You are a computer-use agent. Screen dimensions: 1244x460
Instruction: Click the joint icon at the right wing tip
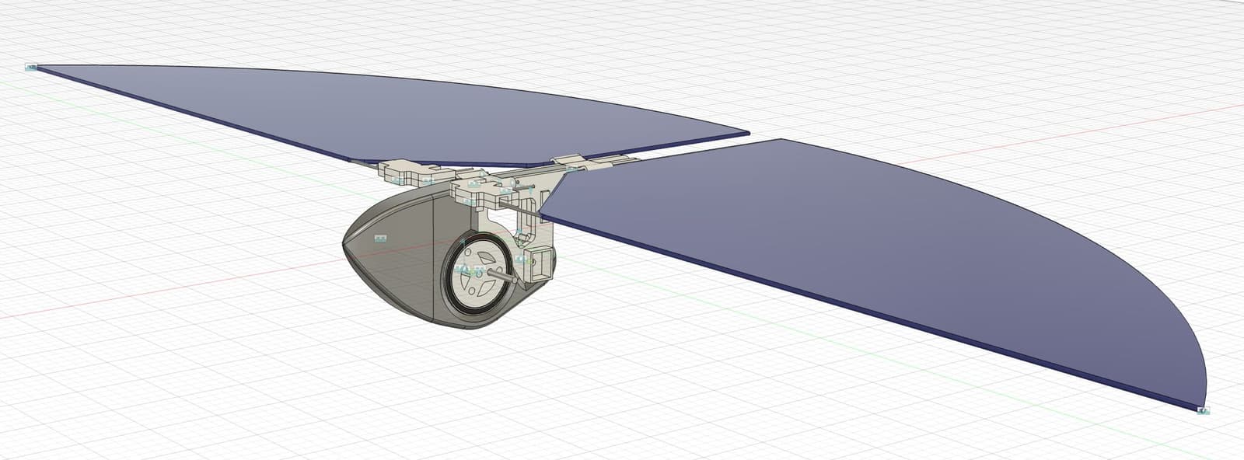coord(1203,409)
